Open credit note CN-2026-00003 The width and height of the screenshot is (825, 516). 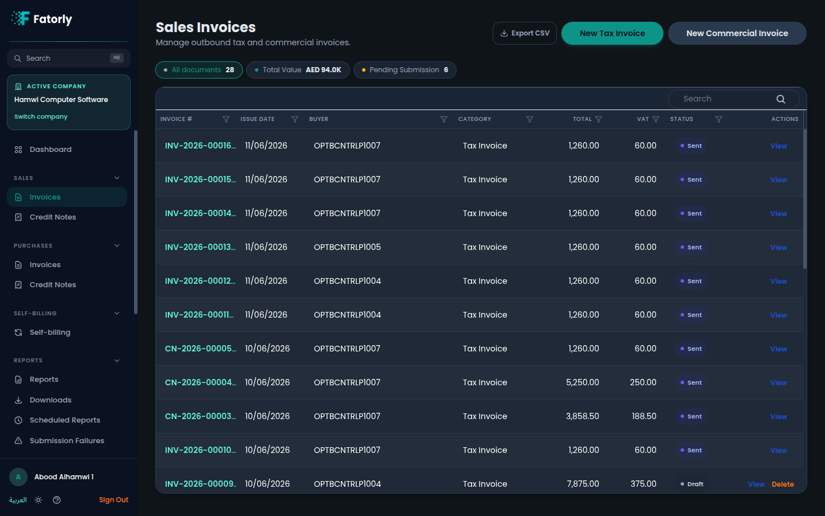point(201,416)
